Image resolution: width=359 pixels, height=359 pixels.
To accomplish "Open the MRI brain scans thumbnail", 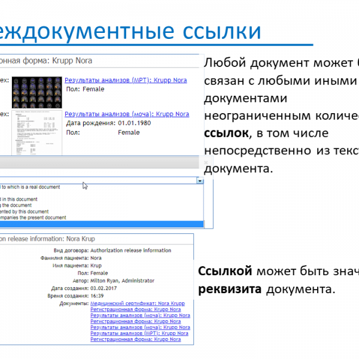I will click(x=36, y=90).
